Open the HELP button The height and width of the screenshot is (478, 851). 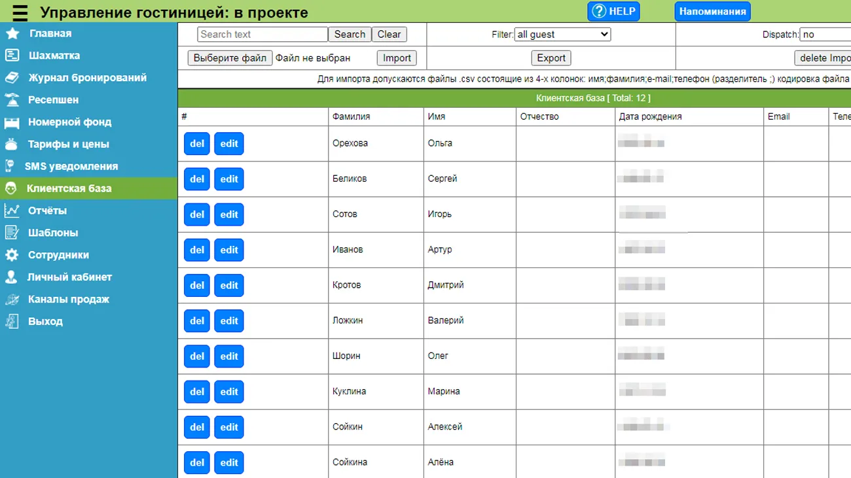[x=613, y=12]
